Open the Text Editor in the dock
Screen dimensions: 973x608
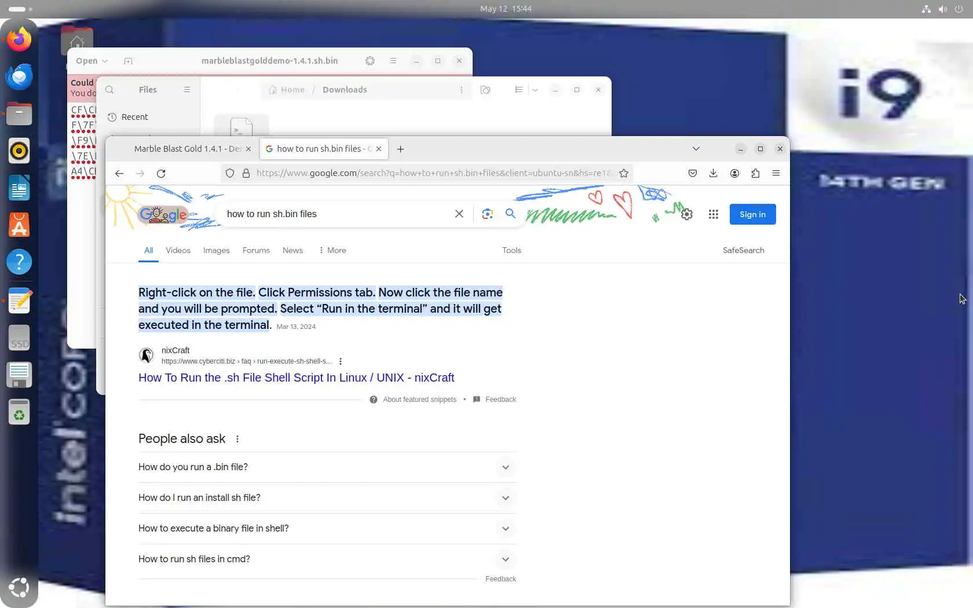(19, 301)
